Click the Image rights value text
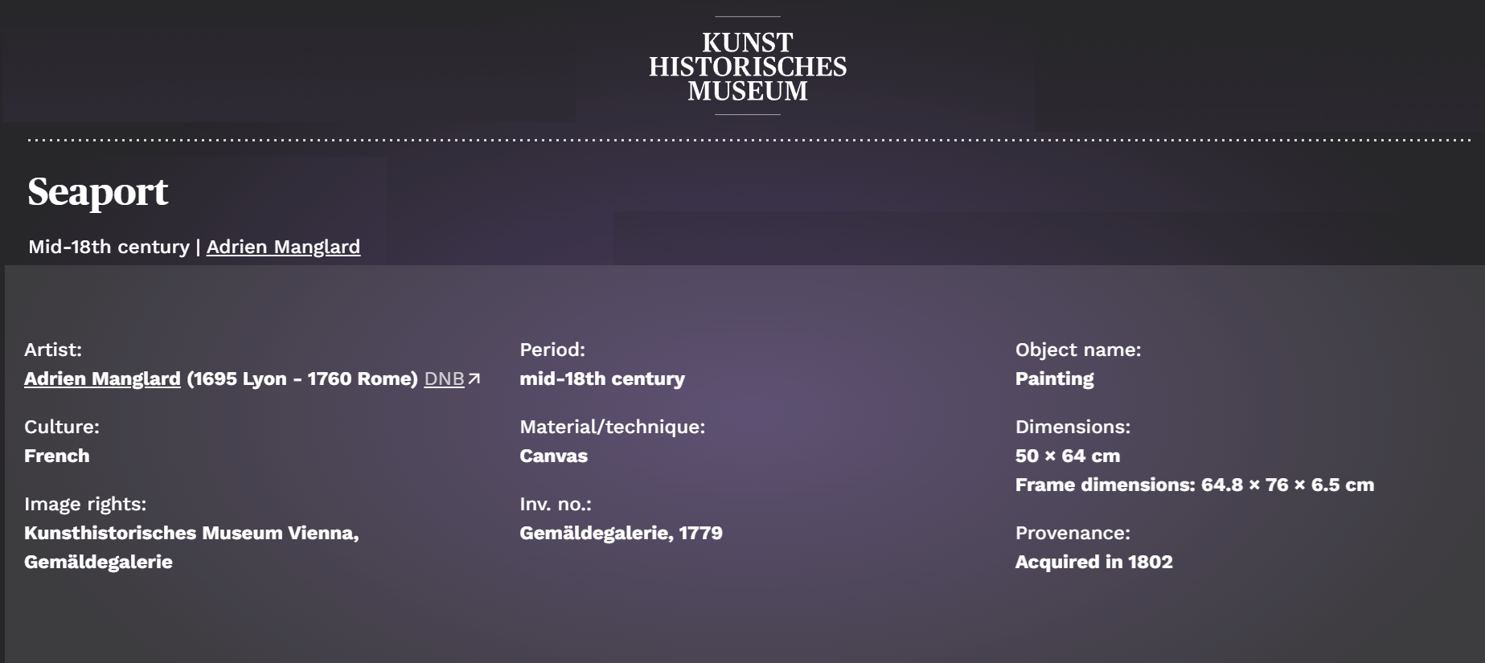This screenshot has width=1485, height=663. click(191, 533)
